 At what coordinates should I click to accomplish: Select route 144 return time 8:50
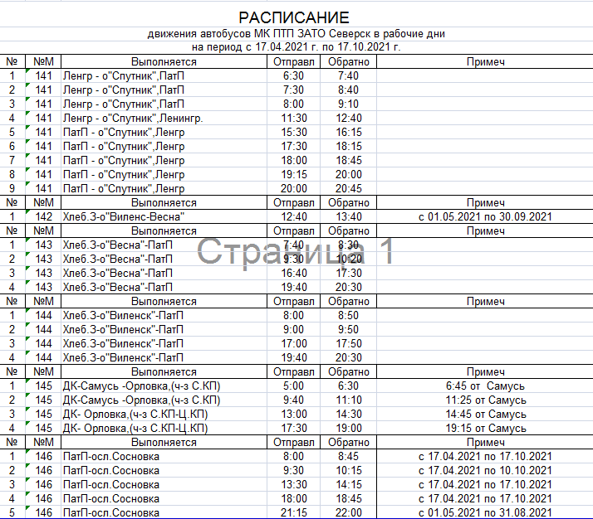click(348, 315)
